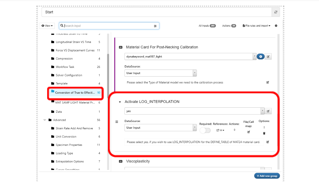Collapse the Advanced tree section

[45, 119]
